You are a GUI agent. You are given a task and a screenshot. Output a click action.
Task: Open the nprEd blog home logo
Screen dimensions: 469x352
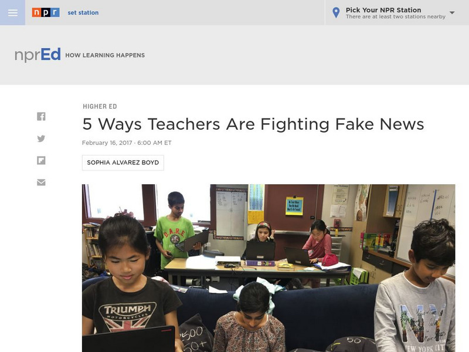coord(38,55)
